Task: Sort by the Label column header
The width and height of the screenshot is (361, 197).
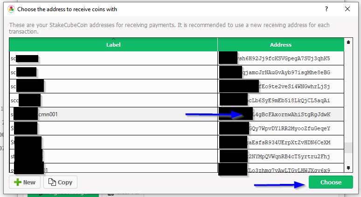Action: click(113, 44)
